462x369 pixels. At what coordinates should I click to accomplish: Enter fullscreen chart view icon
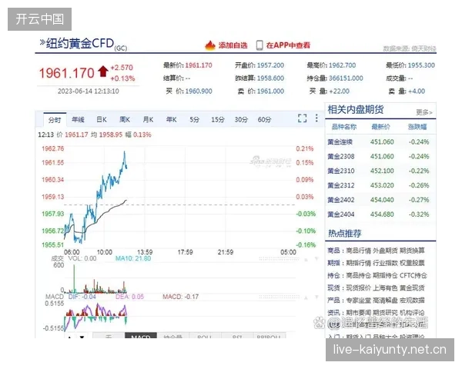(303, 118)
